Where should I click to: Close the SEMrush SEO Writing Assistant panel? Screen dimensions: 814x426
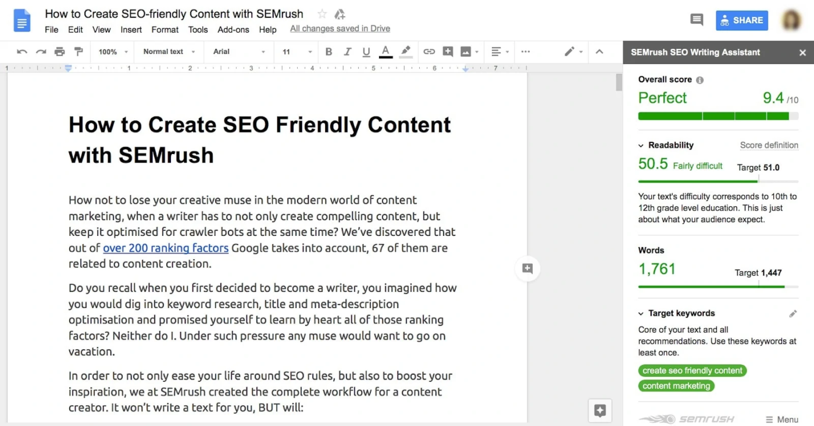pos(802,52)
